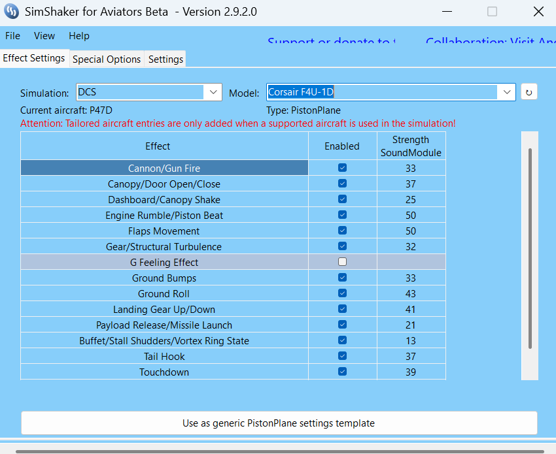Open the File menu
This screenshot has width=556, height=454.
pyautogui.click(x=13, y=36)
